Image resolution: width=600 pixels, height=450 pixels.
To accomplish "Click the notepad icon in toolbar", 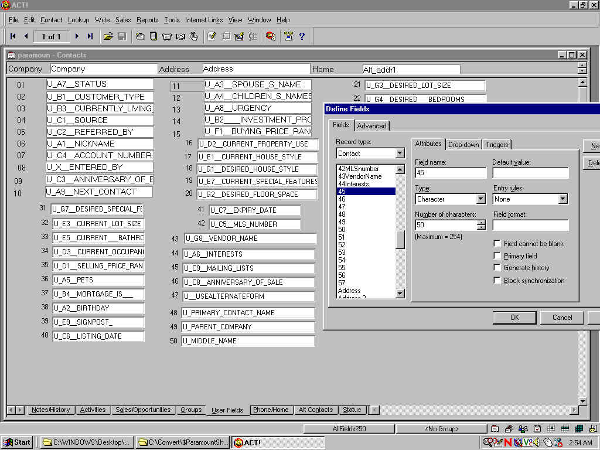I will 154,36.
